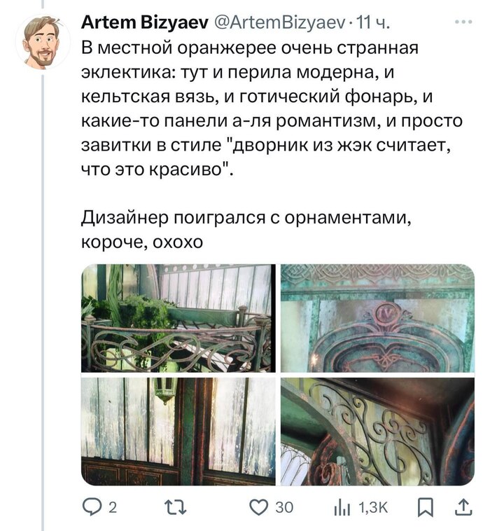The image size is (490, 531).
Task: Click the 1,3K views count
Action: [x=373, y=508]
